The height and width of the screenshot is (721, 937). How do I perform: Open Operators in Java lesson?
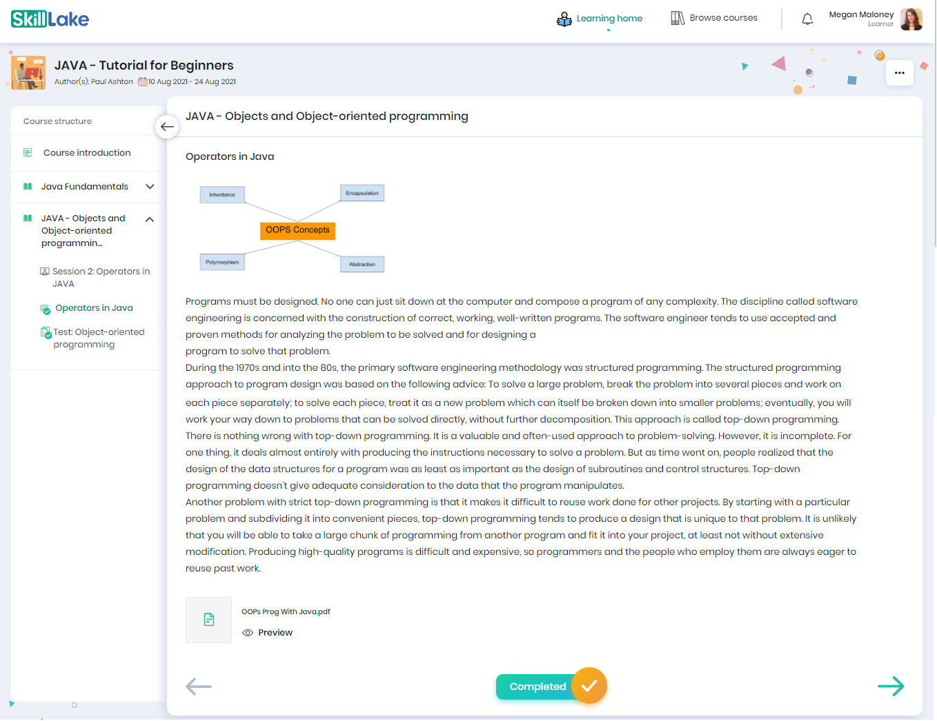click(x=94, y=308)
